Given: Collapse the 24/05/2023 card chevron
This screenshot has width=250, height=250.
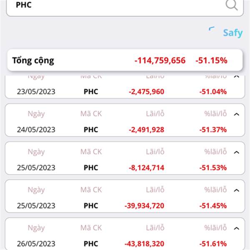Looking at the screenshot, I should pyautogui.click(x=236, y=114).
